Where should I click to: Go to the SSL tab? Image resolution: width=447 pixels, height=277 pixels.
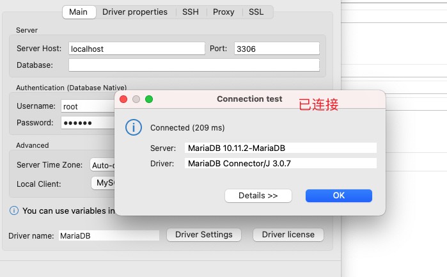(x=256, y=12)
